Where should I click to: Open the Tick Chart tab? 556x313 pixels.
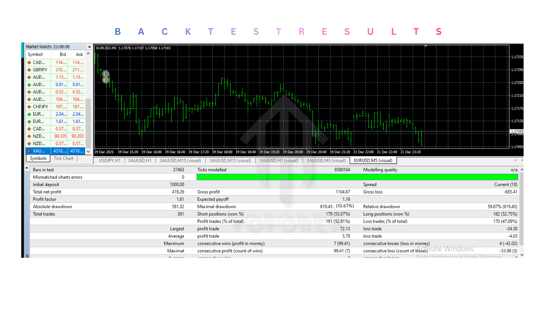(x=63, y=159)
